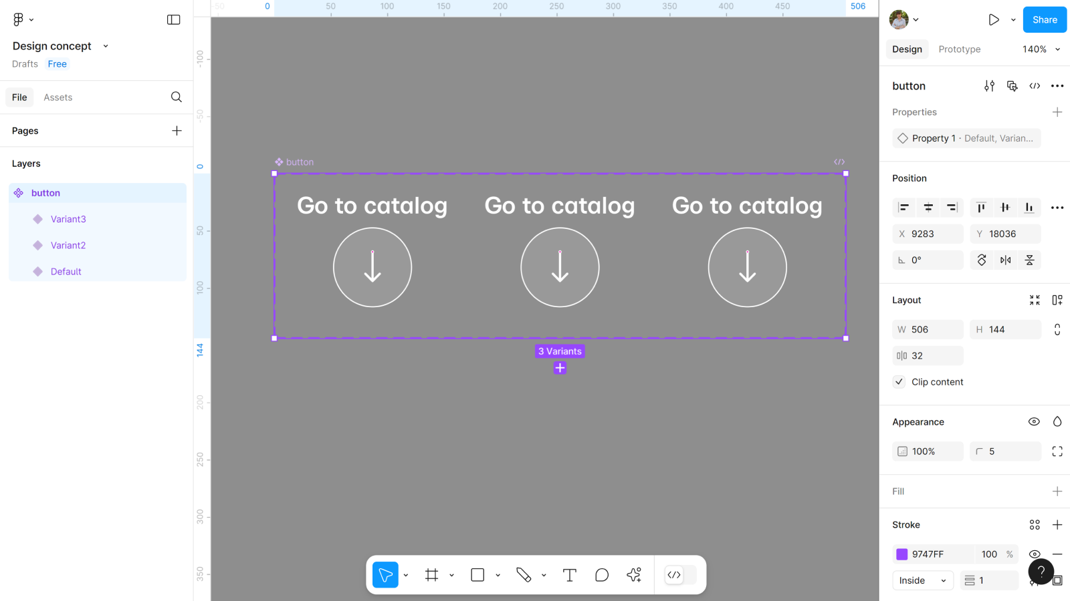Viewport: 1070px width, 601px height.
Task: Toggle Appearance visibility eye icon
Action: (1034, 422)
